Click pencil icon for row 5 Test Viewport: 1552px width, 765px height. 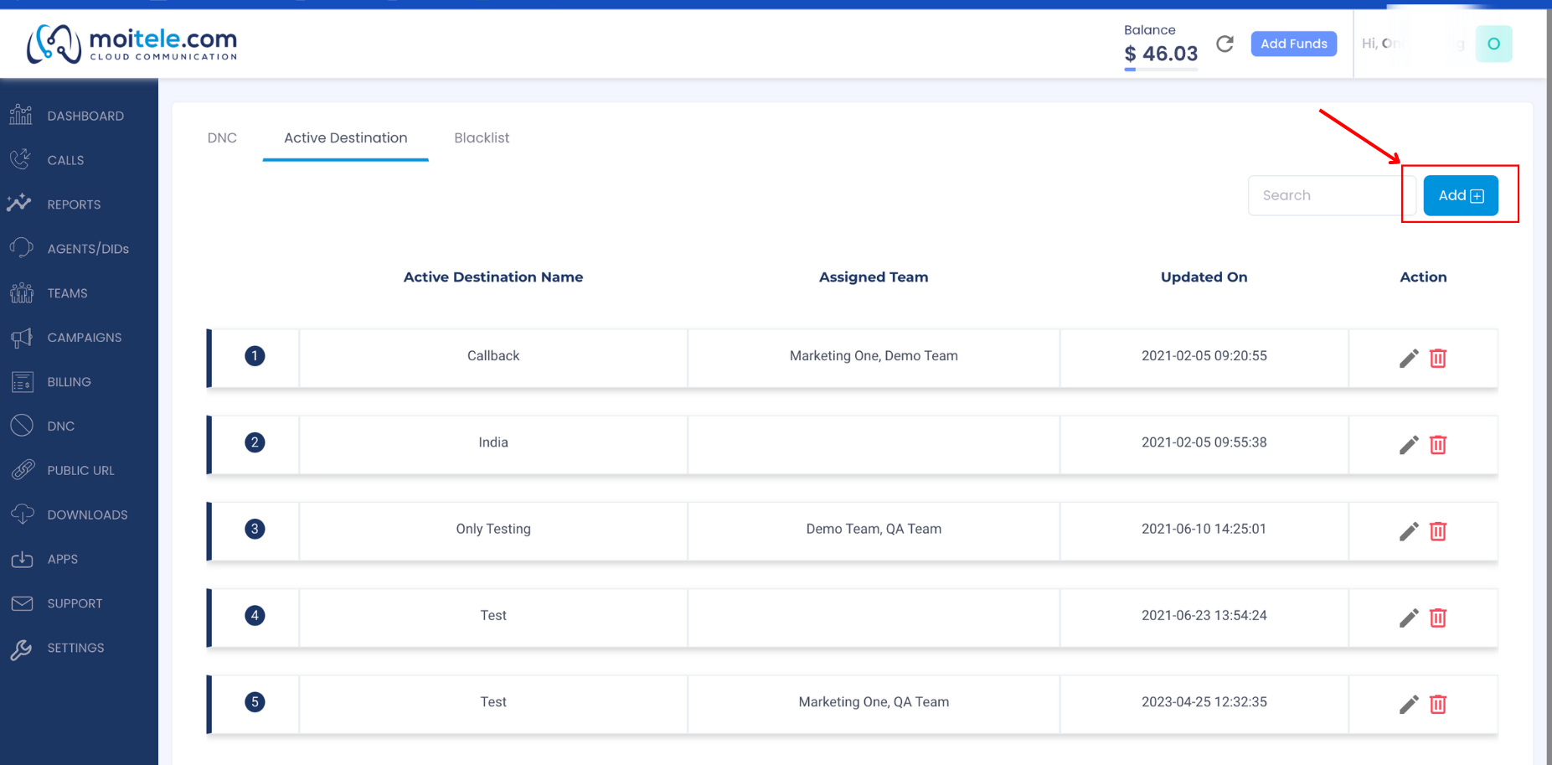1409,705
